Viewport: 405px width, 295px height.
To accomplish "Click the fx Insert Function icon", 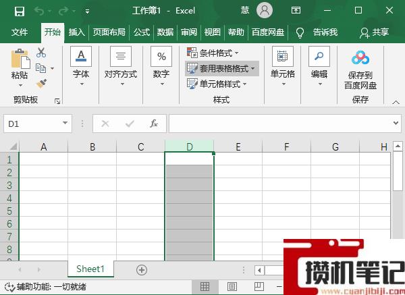I will 154,124.
